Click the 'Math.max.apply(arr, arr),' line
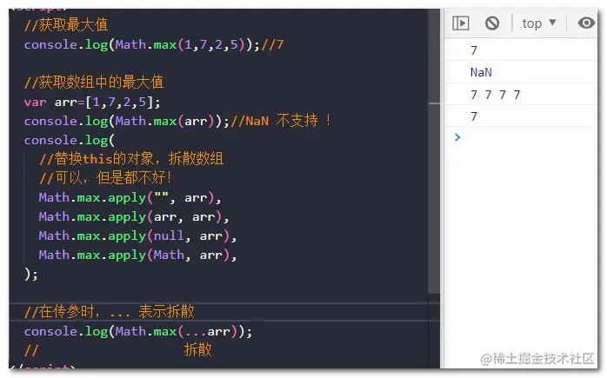The height and width of the screenshot is (378, 607). click(134, 216)
